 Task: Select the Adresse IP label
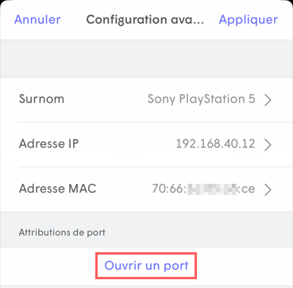pyautogui.click(x=48, y=144)
